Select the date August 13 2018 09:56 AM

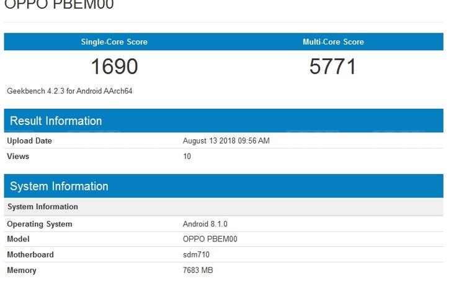(226, 140)
